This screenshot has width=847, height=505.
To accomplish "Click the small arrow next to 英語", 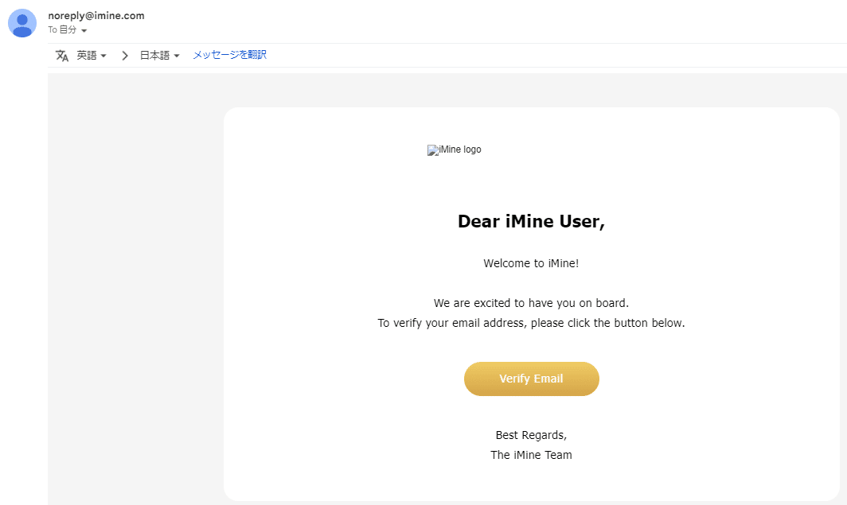I will 103,56.
